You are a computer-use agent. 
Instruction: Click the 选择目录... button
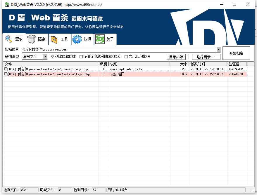206,57
